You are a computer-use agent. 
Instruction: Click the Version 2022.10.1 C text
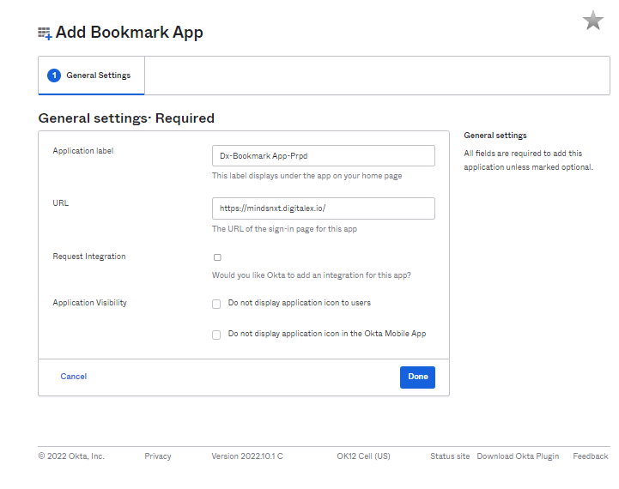click(247, 456)
